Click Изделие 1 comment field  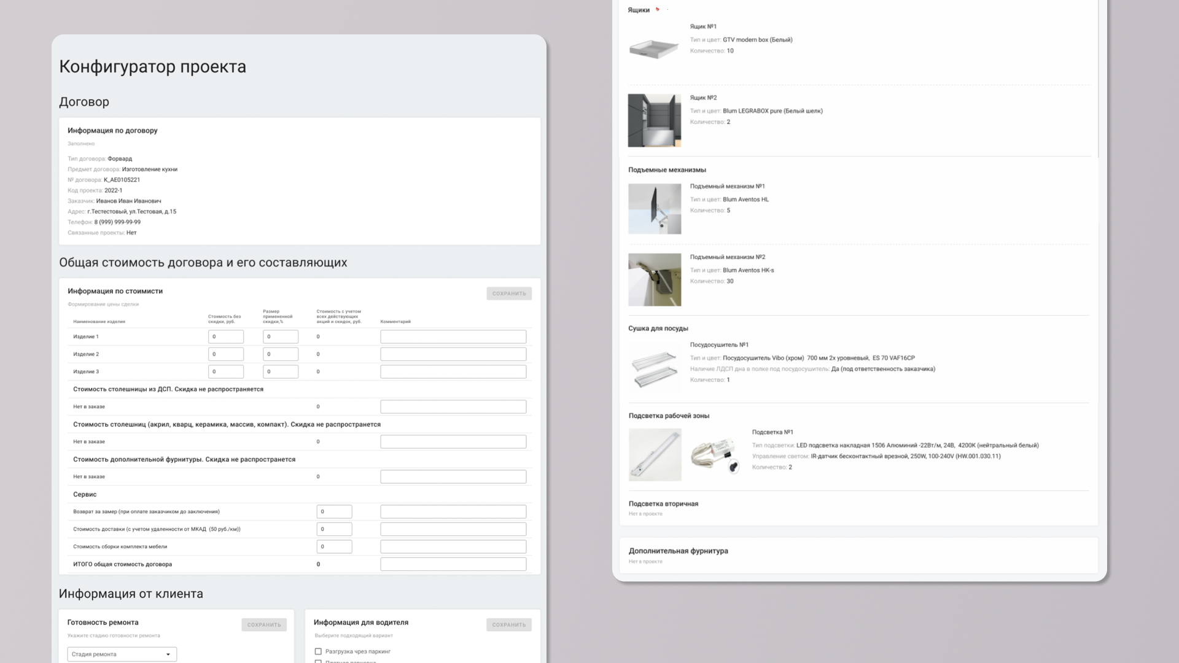(453, 336)
